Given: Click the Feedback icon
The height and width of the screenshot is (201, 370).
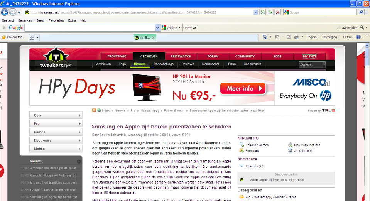Looking at the screenshot, I should tap(242, 150).
